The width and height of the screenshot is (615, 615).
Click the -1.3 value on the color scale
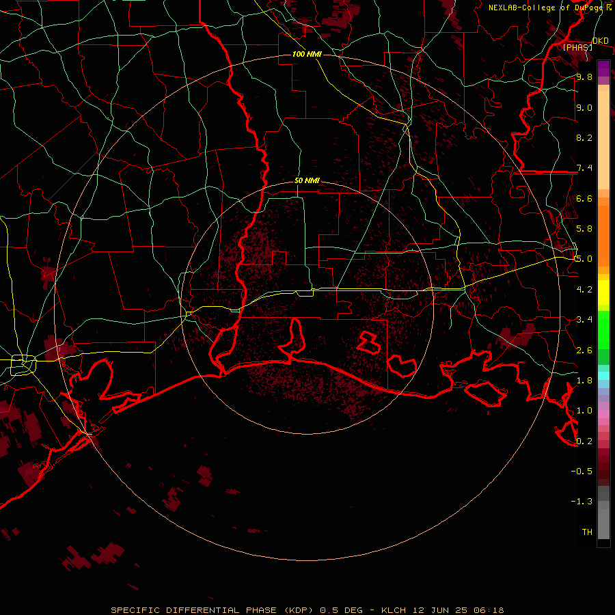[582, 502]
